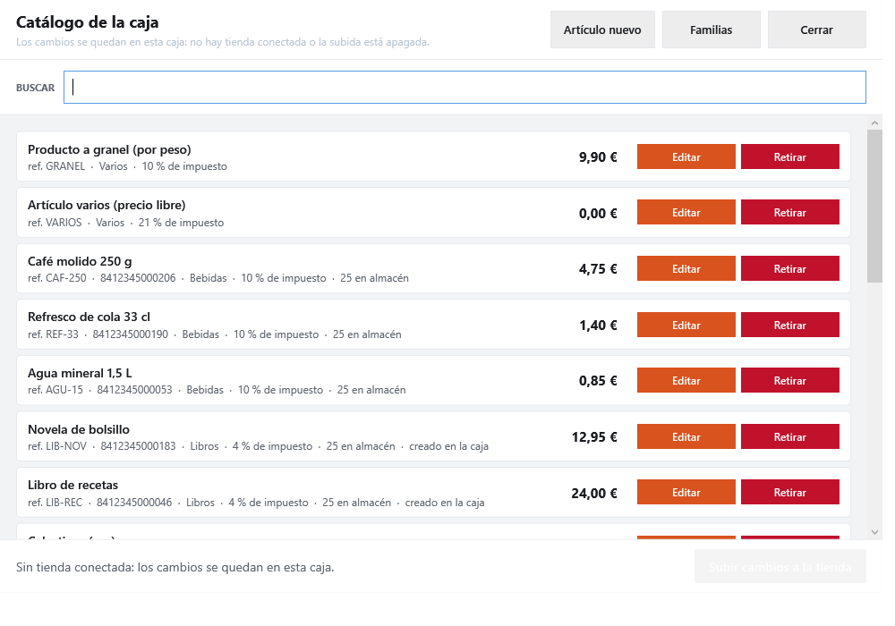
Task: Click the ref. VARIOS details line
Action: click(125, 223)
